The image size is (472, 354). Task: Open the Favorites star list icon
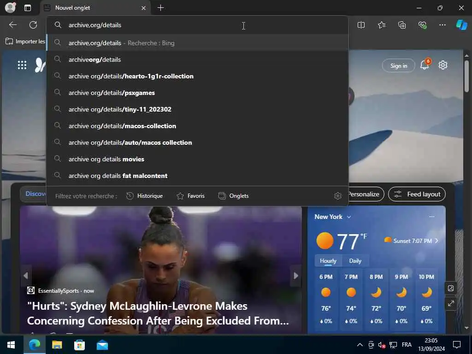(x=381, y=25)
